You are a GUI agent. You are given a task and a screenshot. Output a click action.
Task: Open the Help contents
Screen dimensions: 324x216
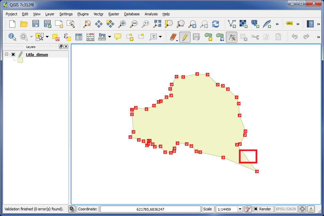tap(310, 24)
